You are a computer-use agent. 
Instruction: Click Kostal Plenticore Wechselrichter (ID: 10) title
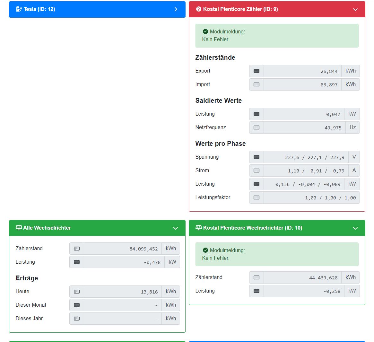pos(253,228)
